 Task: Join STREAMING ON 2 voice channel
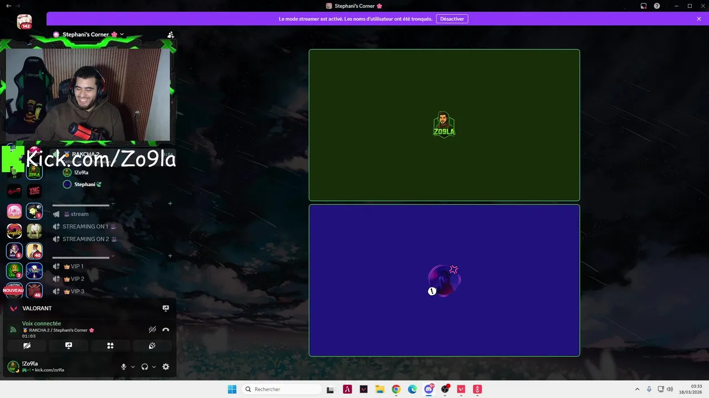pos(85,239)
